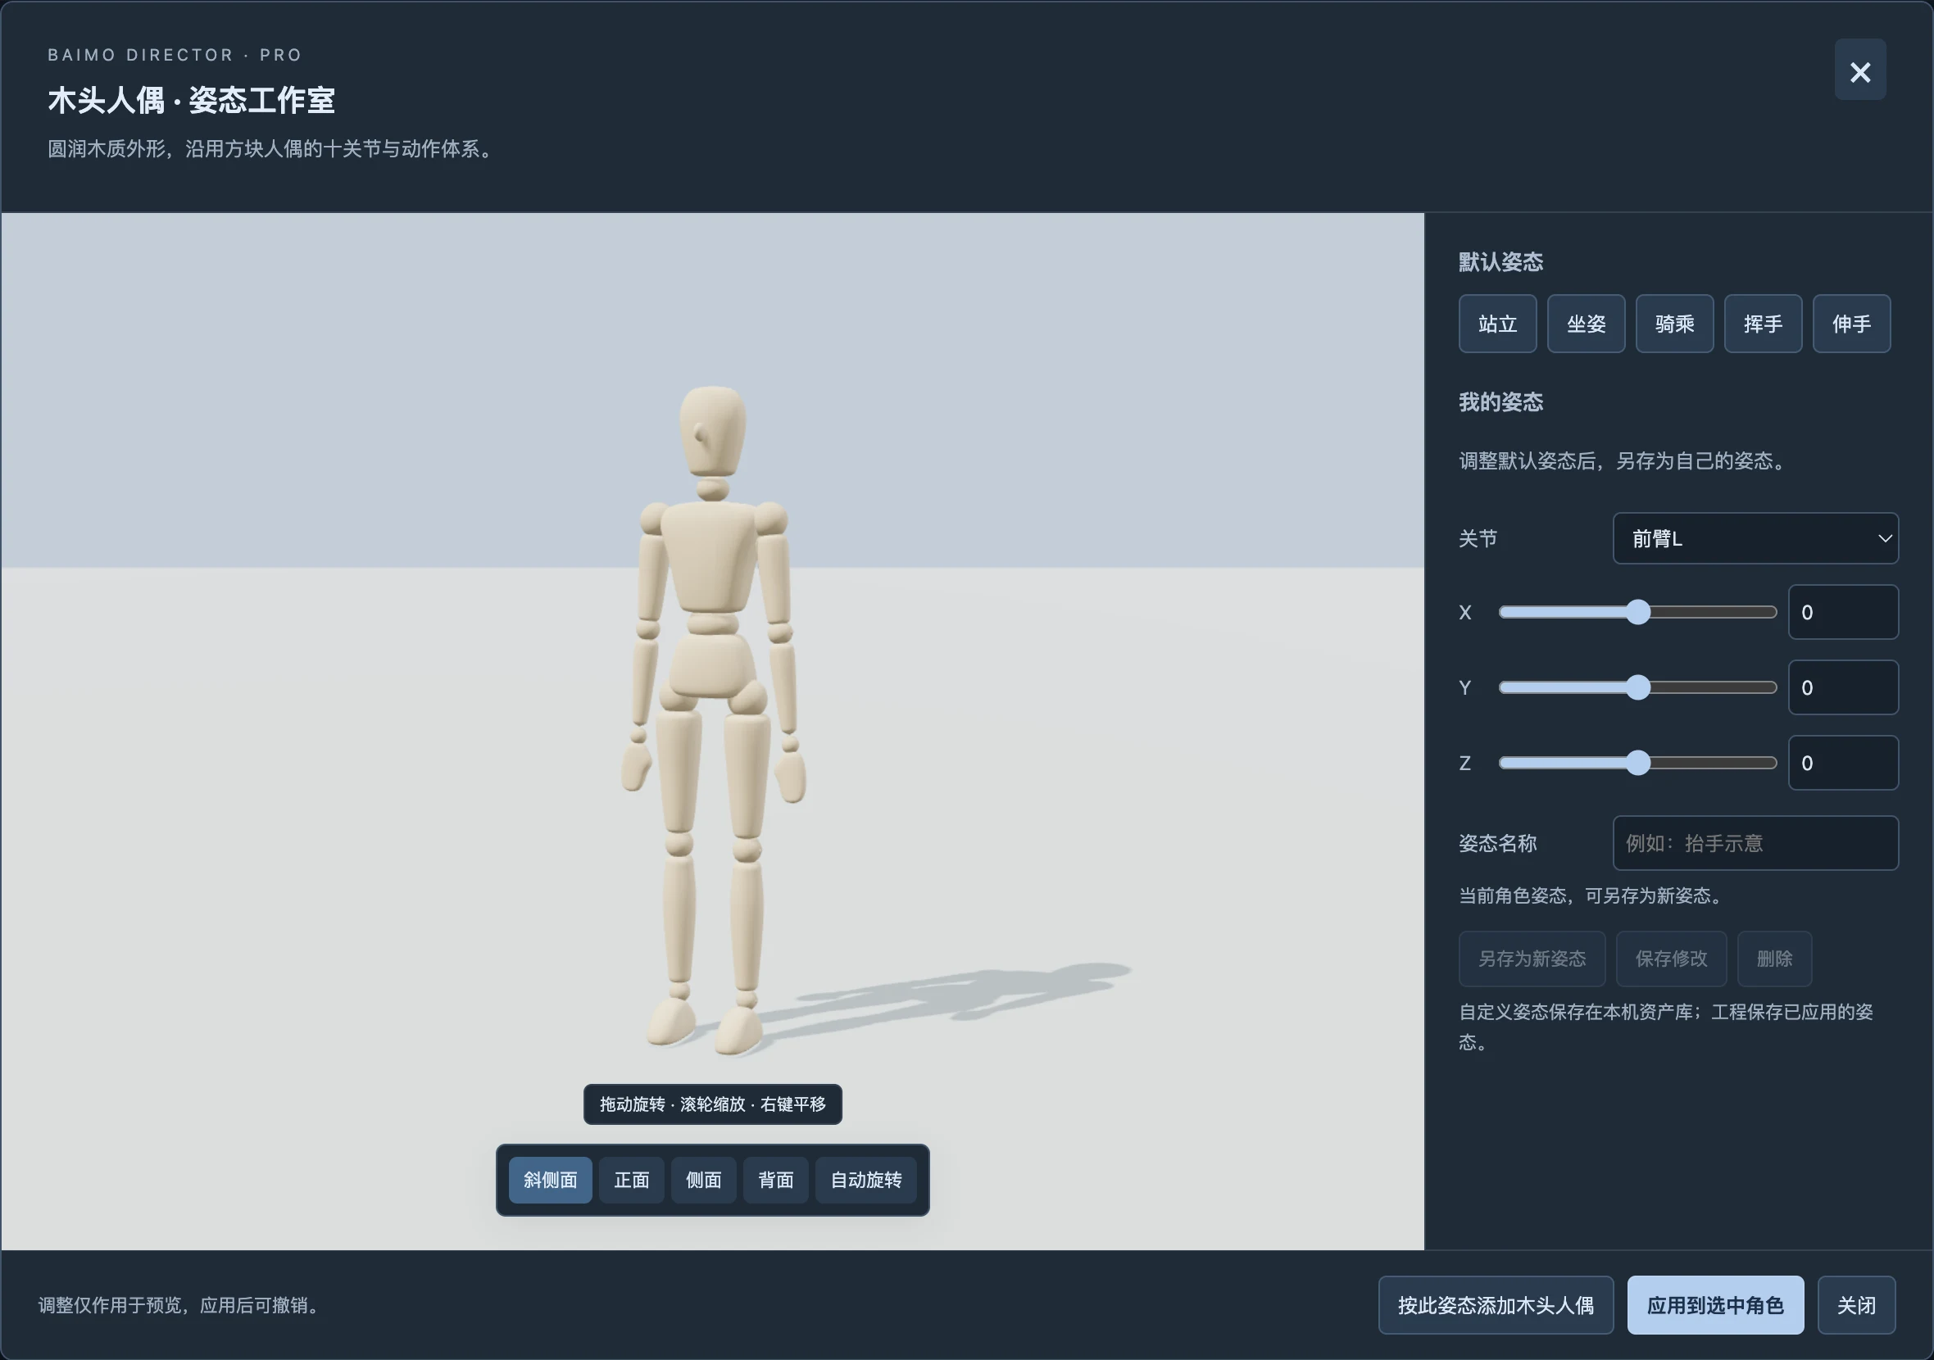Image resolution: width=1934 pixels, height=1360 pixels.
Task: Focus the Y value input field
Action: pos(1842,687)
